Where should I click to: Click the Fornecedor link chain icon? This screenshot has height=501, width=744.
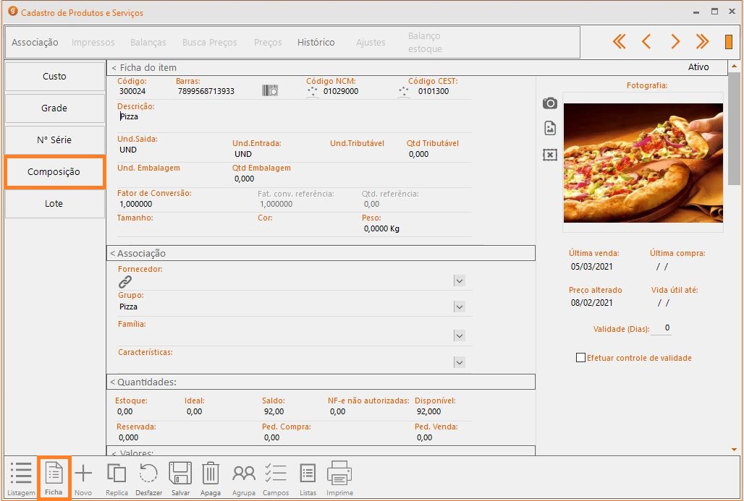[x=124, y=281]
